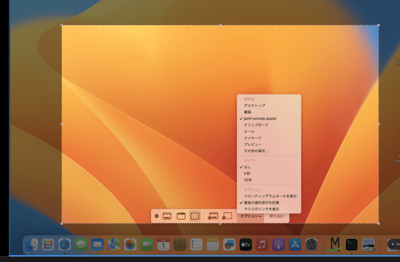Launch FaceTime from the Dock

pos(147,245)
